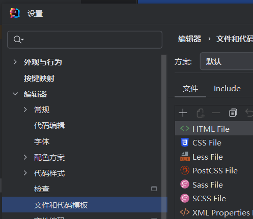Open 检查 settings page
The height and width of the screenshot is (219, 253).
(42, 189)
